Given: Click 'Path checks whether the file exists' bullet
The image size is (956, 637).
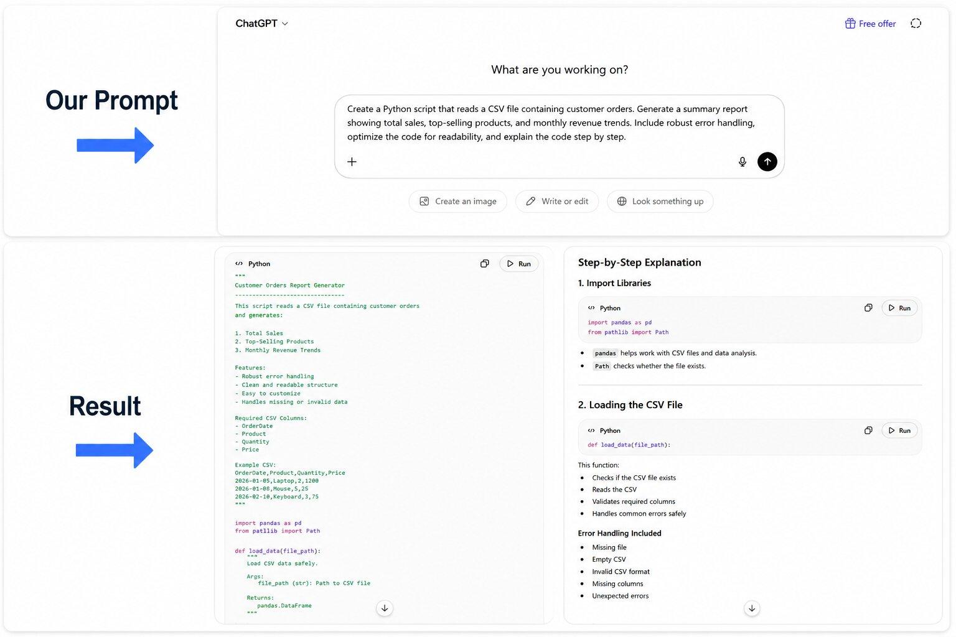Looking at the screenshot, I should 649,366.
